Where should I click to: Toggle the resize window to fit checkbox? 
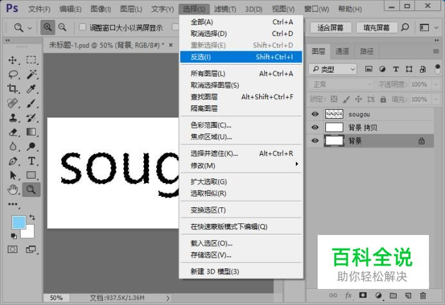click(x=82, y=27)
